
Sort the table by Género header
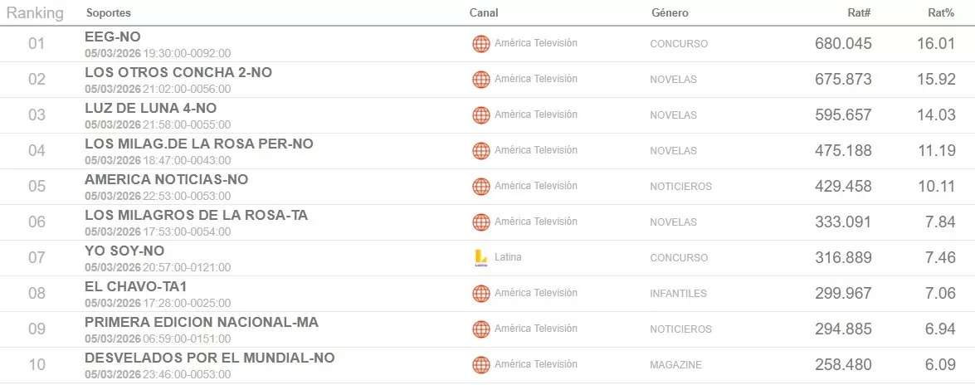(x=670, y=13)
